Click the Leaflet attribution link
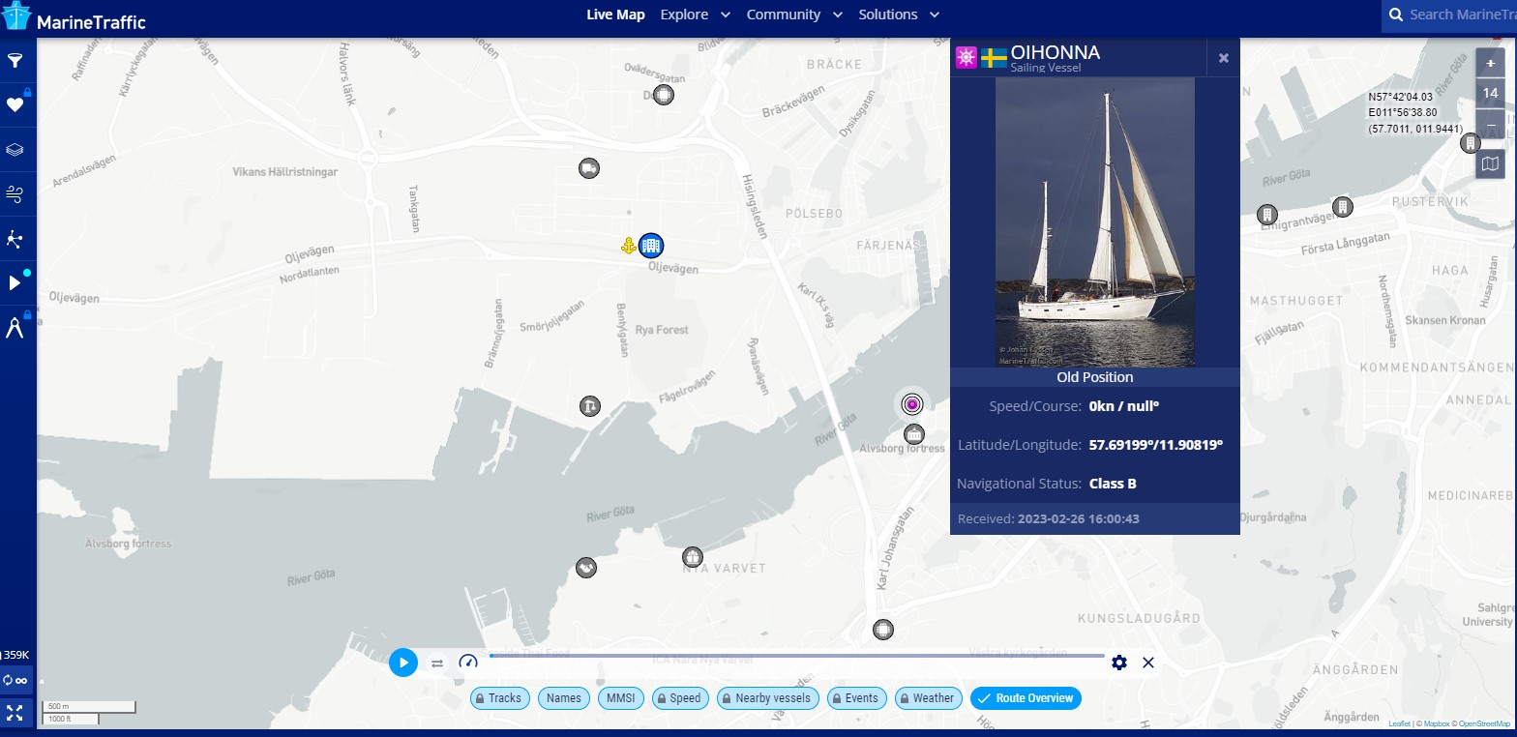The width and height of the screenshot is (1517, 737). coord(1398,723)
